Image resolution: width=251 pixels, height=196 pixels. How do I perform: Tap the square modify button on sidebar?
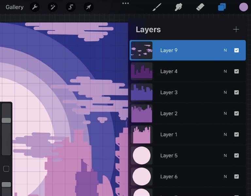pyautogui.click(x=6, y=169)
